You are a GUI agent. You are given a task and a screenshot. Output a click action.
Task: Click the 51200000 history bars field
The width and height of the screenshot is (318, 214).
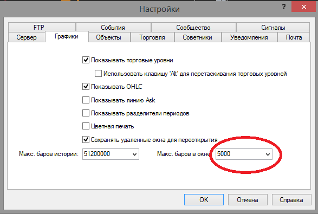pyautogui.click(x=111, y=154)
